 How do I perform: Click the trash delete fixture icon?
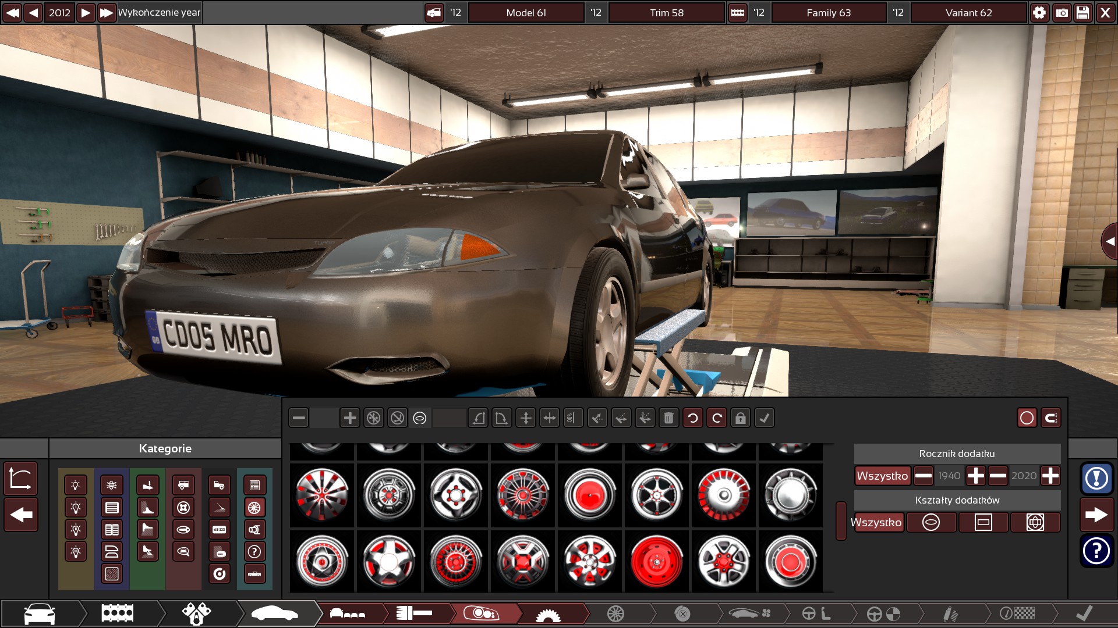[668, 418]
